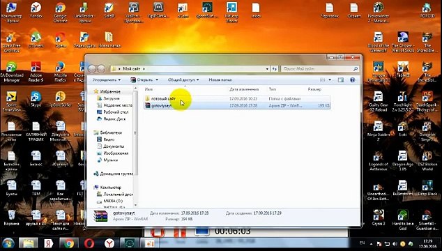442x251 pixels.
Task: Open Документы library in the navigation pane
Action: tap(114, 146)
